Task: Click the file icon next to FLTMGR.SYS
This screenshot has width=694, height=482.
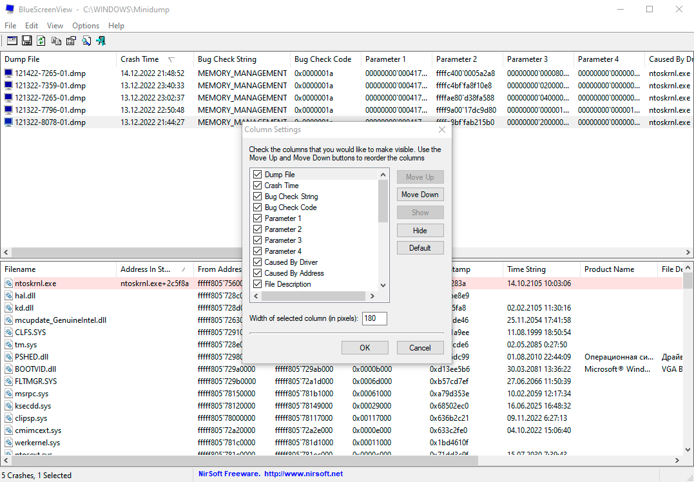Action: (x=8, y=381)
